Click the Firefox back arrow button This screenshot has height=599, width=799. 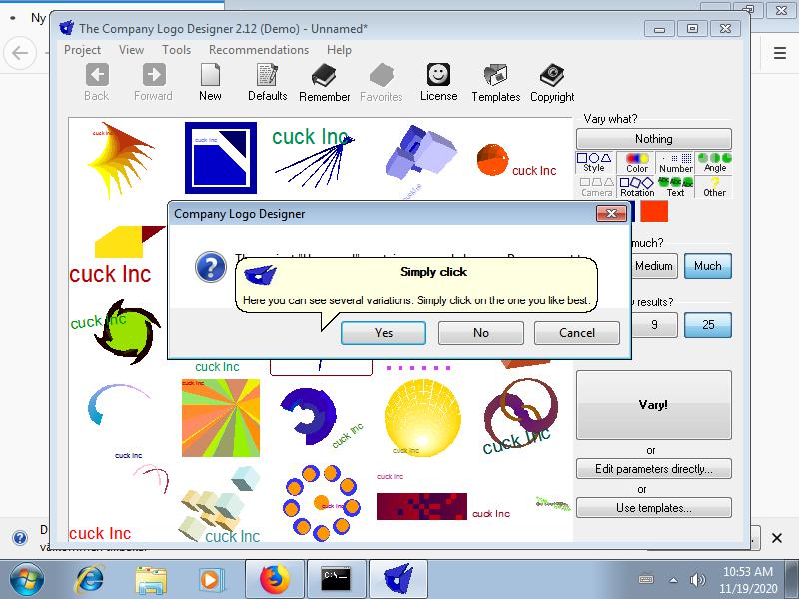coord(20,53)
